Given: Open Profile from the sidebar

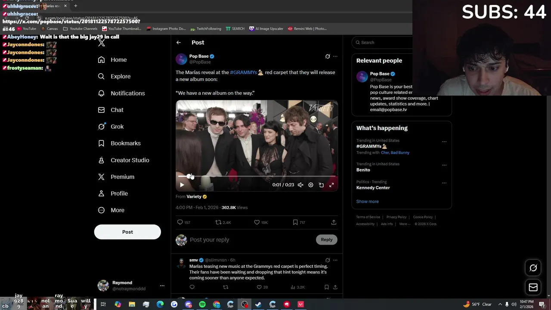Looking at the screenshot, I should (x=113, y=194).
